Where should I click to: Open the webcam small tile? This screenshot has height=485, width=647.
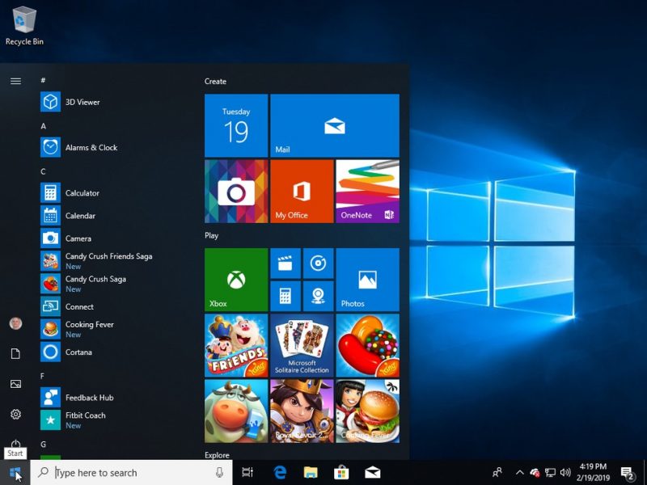click(318, 296)
